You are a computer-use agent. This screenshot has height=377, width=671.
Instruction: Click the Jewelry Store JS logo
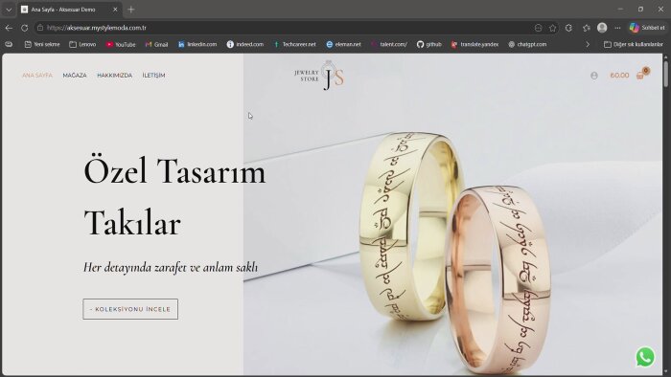[x=319, y=76]
